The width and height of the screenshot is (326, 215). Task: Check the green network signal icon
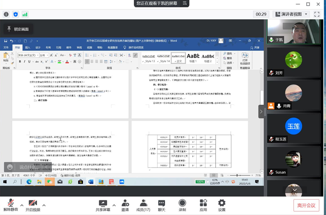25,14
